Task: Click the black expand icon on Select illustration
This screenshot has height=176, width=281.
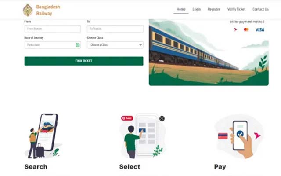Action: (x=162, y=118)
